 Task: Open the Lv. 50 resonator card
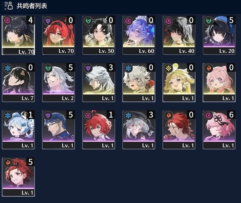point(99,35)
